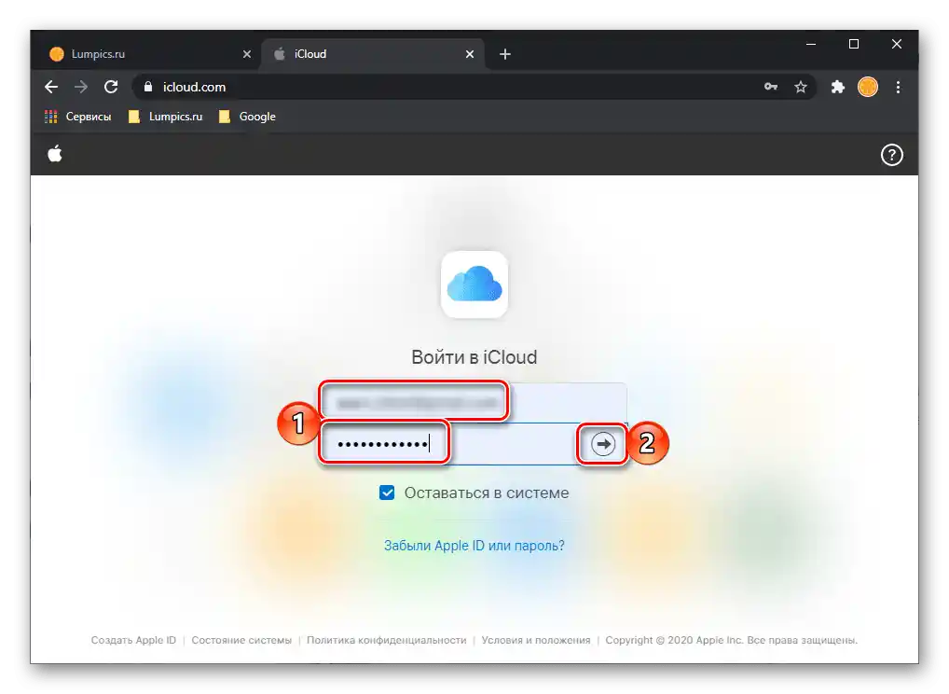Close the iCloud tab
Image resolution: width=949 pixels, height=694 pixels.
pos(470,54)
